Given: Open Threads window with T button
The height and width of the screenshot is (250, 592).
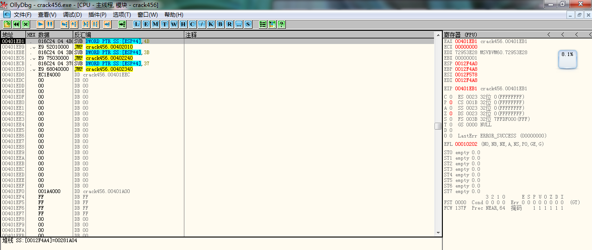Looking at the screenshot, I should coord(165,24).
